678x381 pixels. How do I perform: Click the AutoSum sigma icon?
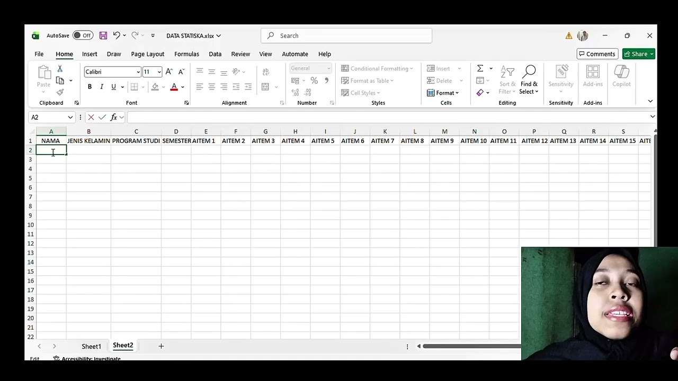480,68
